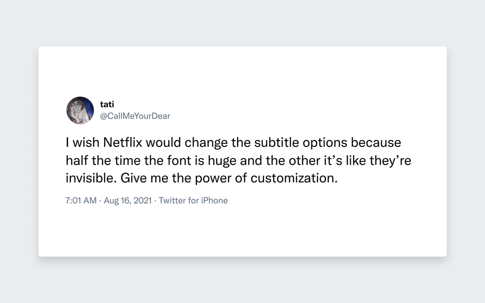Click the word power in the tweet
Viewport: 485px width, 303px height.
(213, 179)
